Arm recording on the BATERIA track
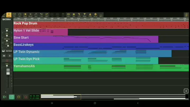Image resolution: width=190 pixels, height=107 pixels. click(7, 61)
